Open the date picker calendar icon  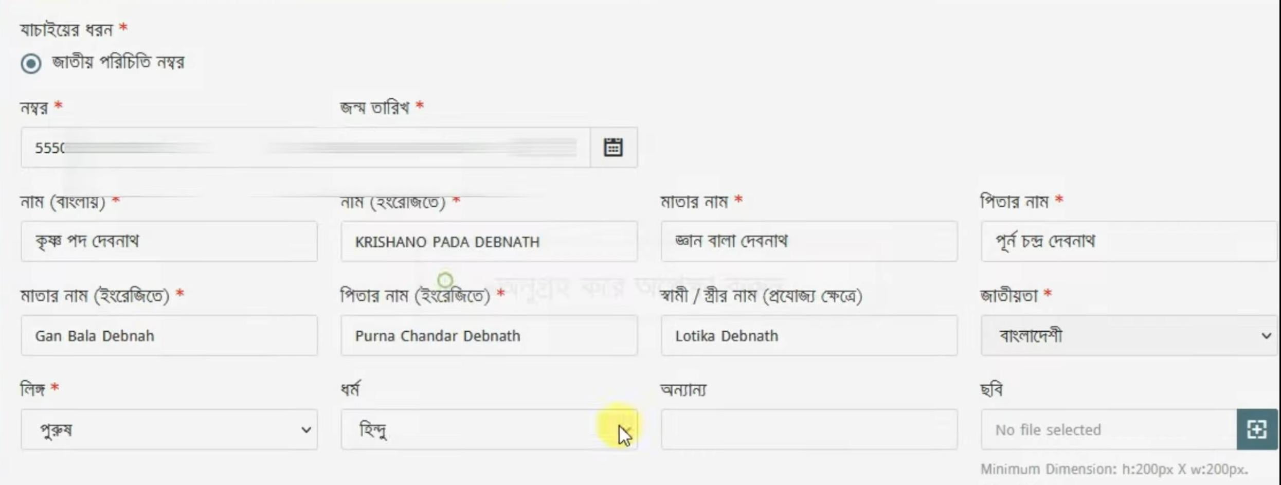coord(612,147)
